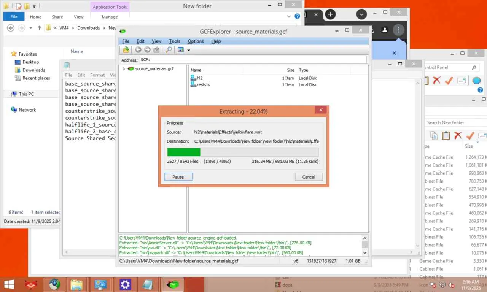The width and height of the screenshot is (487, 292).
Task: Open the Help menu in GCFExplorer
Action: point(216,41)
